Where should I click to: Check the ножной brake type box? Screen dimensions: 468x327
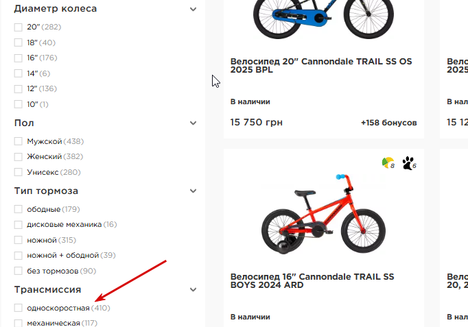[x=19, y=240]
